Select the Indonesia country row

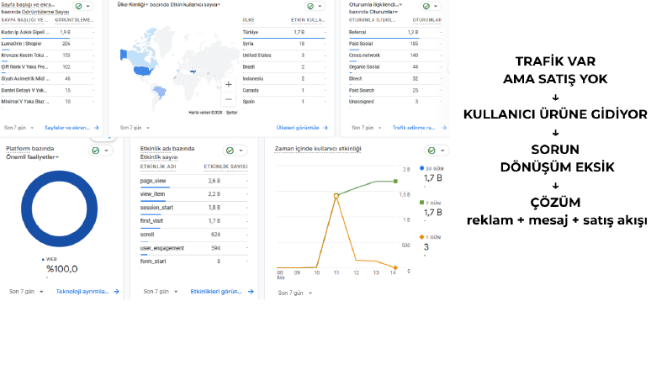(x=284, y=79)
